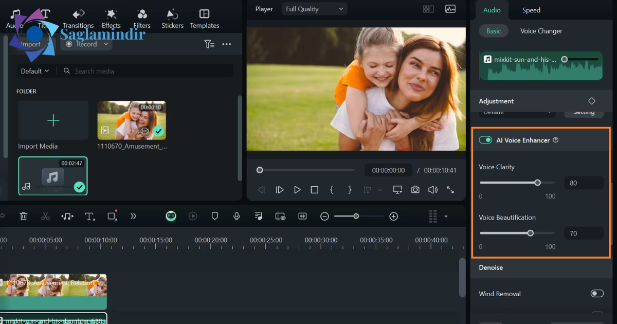617x324 pixels.
Task: Open the Templates panel
Action: (x=205, y=19)
